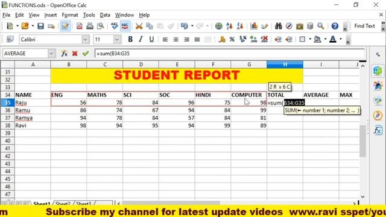Open the Navigator compass icon in toolbar
This screenshot has width=386, height=217.
click(289, 26)
